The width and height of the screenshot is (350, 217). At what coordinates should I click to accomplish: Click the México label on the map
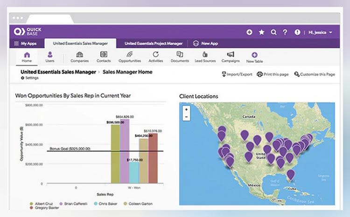254,185
